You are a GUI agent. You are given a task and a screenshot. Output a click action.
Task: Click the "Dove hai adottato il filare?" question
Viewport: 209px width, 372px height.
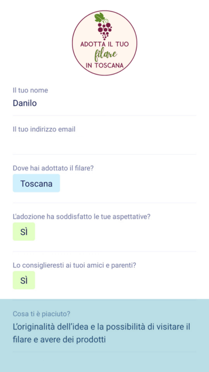click(53, 168)
